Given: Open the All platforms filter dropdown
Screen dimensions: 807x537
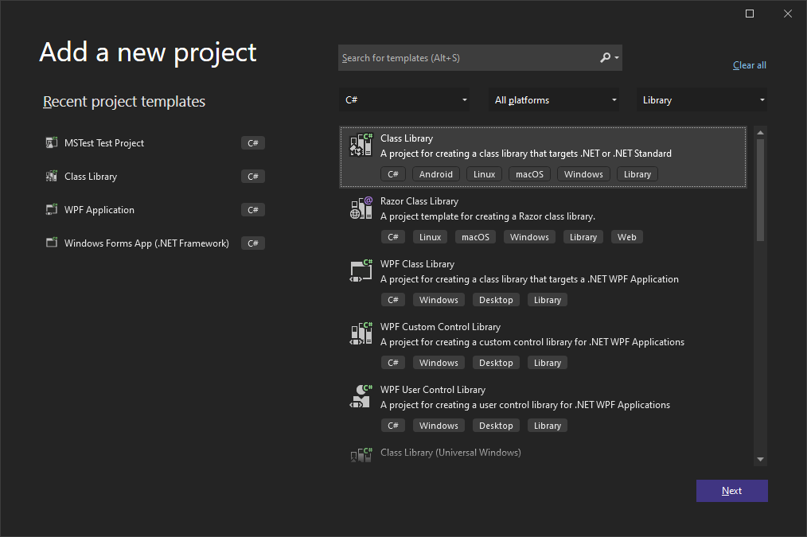Looking at the screenshot, I should pyautogui.click(x=553, y=99).
